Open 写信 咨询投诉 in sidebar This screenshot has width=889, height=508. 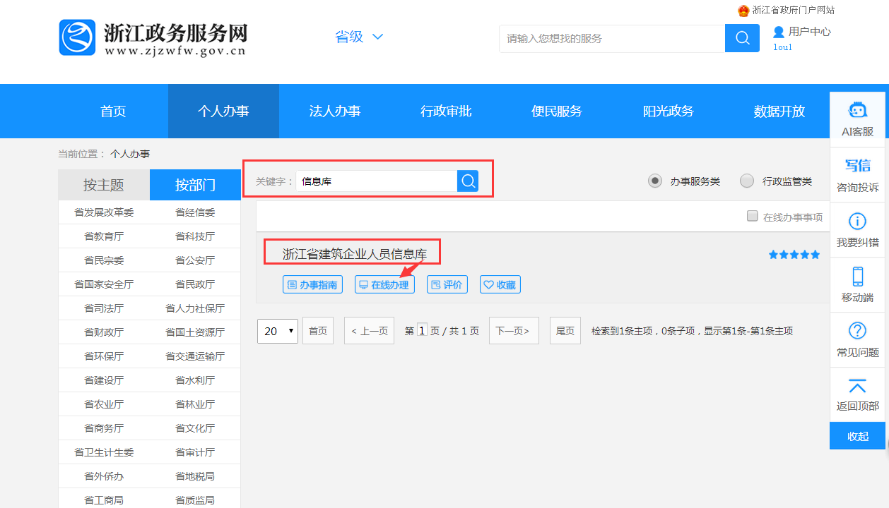point(857,175)
